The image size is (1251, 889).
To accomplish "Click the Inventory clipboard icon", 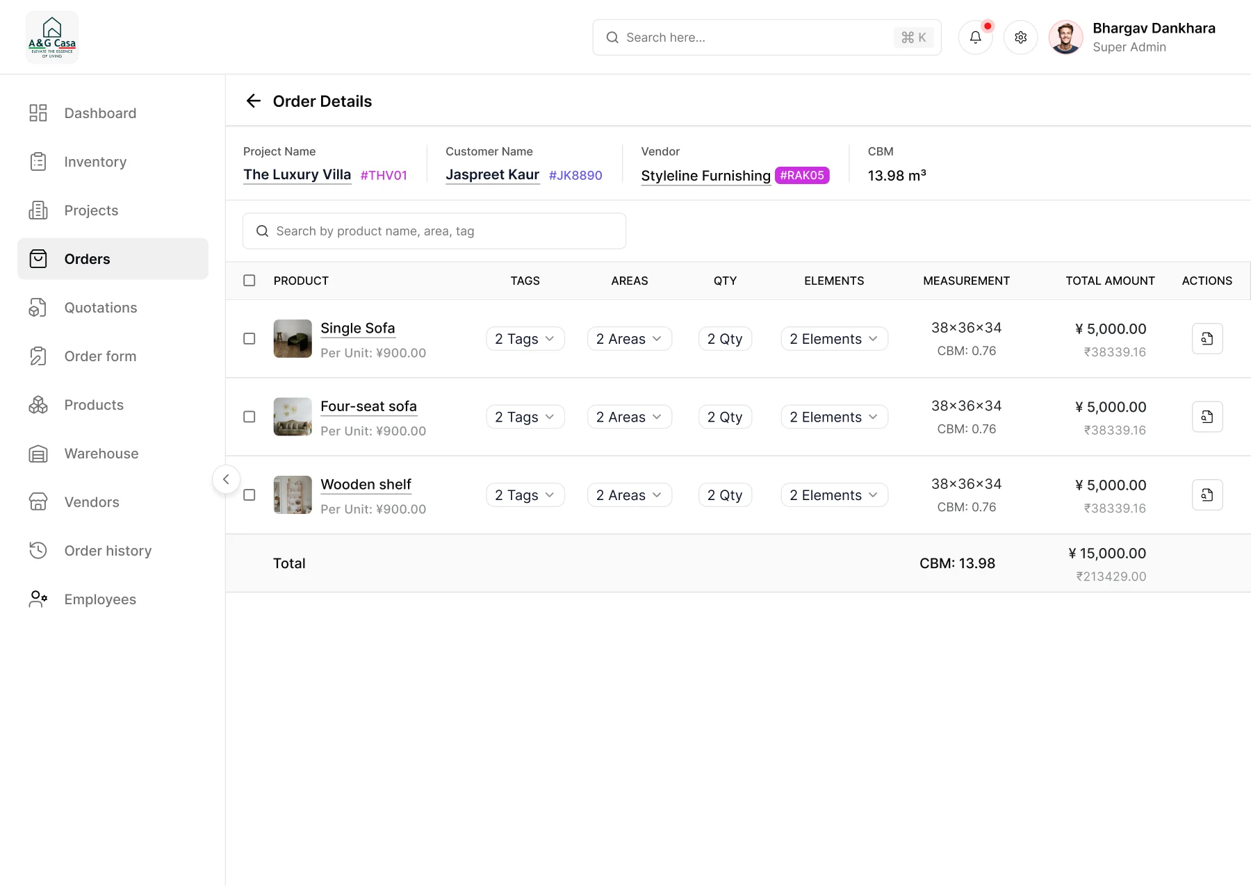I will tap(38, 162).
